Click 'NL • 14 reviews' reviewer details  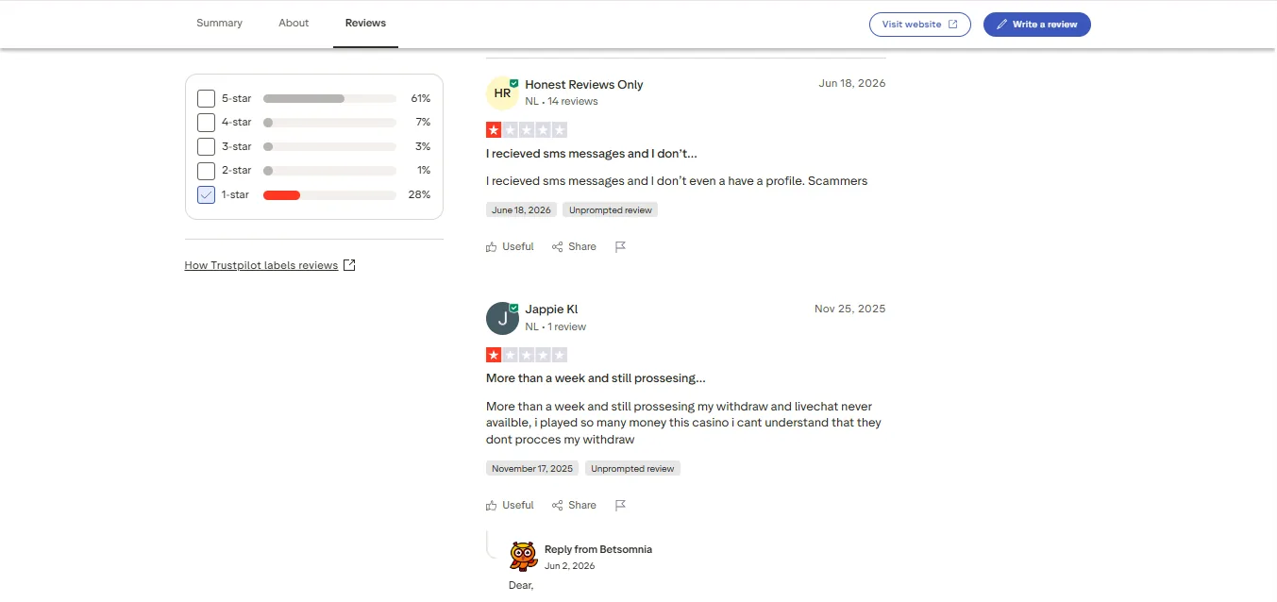(x=562, y=101)
